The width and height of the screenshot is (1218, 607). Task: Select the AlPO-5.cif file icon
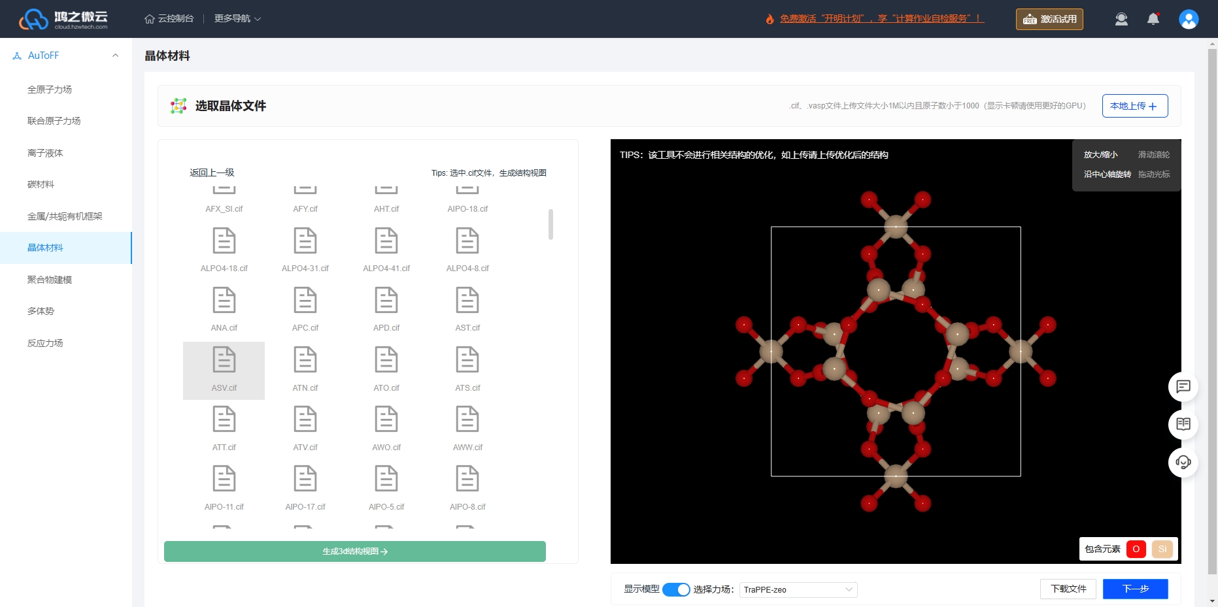click(386, 479)
